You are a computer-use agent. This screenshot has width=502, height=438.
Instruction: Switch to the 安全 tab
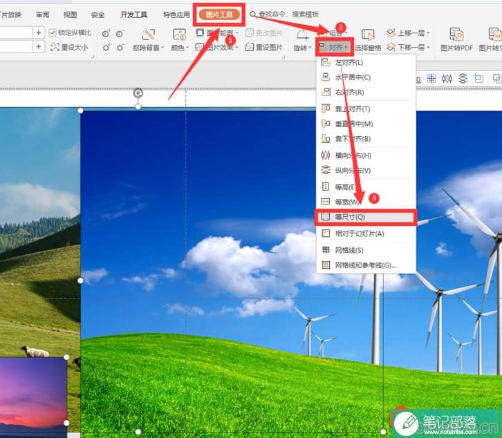coord(97,15)
